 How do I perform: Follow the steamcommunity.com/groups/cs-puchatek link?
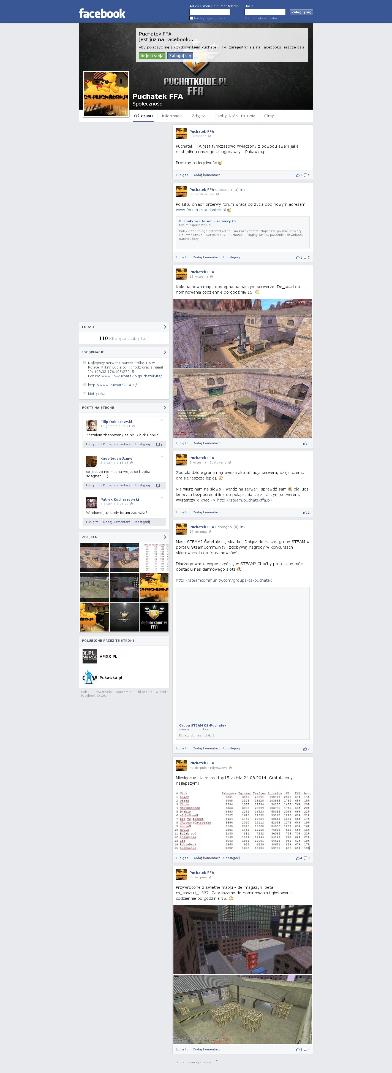[224, 580]
